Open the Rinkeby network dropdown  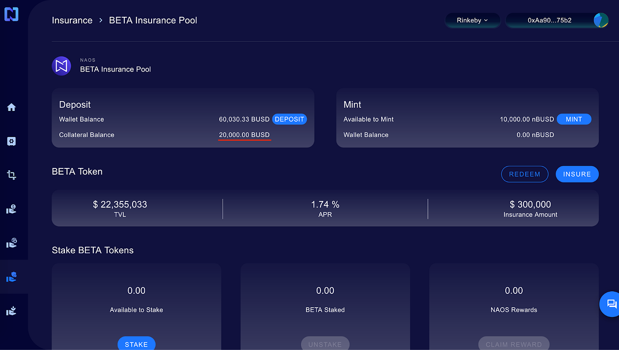473,20
